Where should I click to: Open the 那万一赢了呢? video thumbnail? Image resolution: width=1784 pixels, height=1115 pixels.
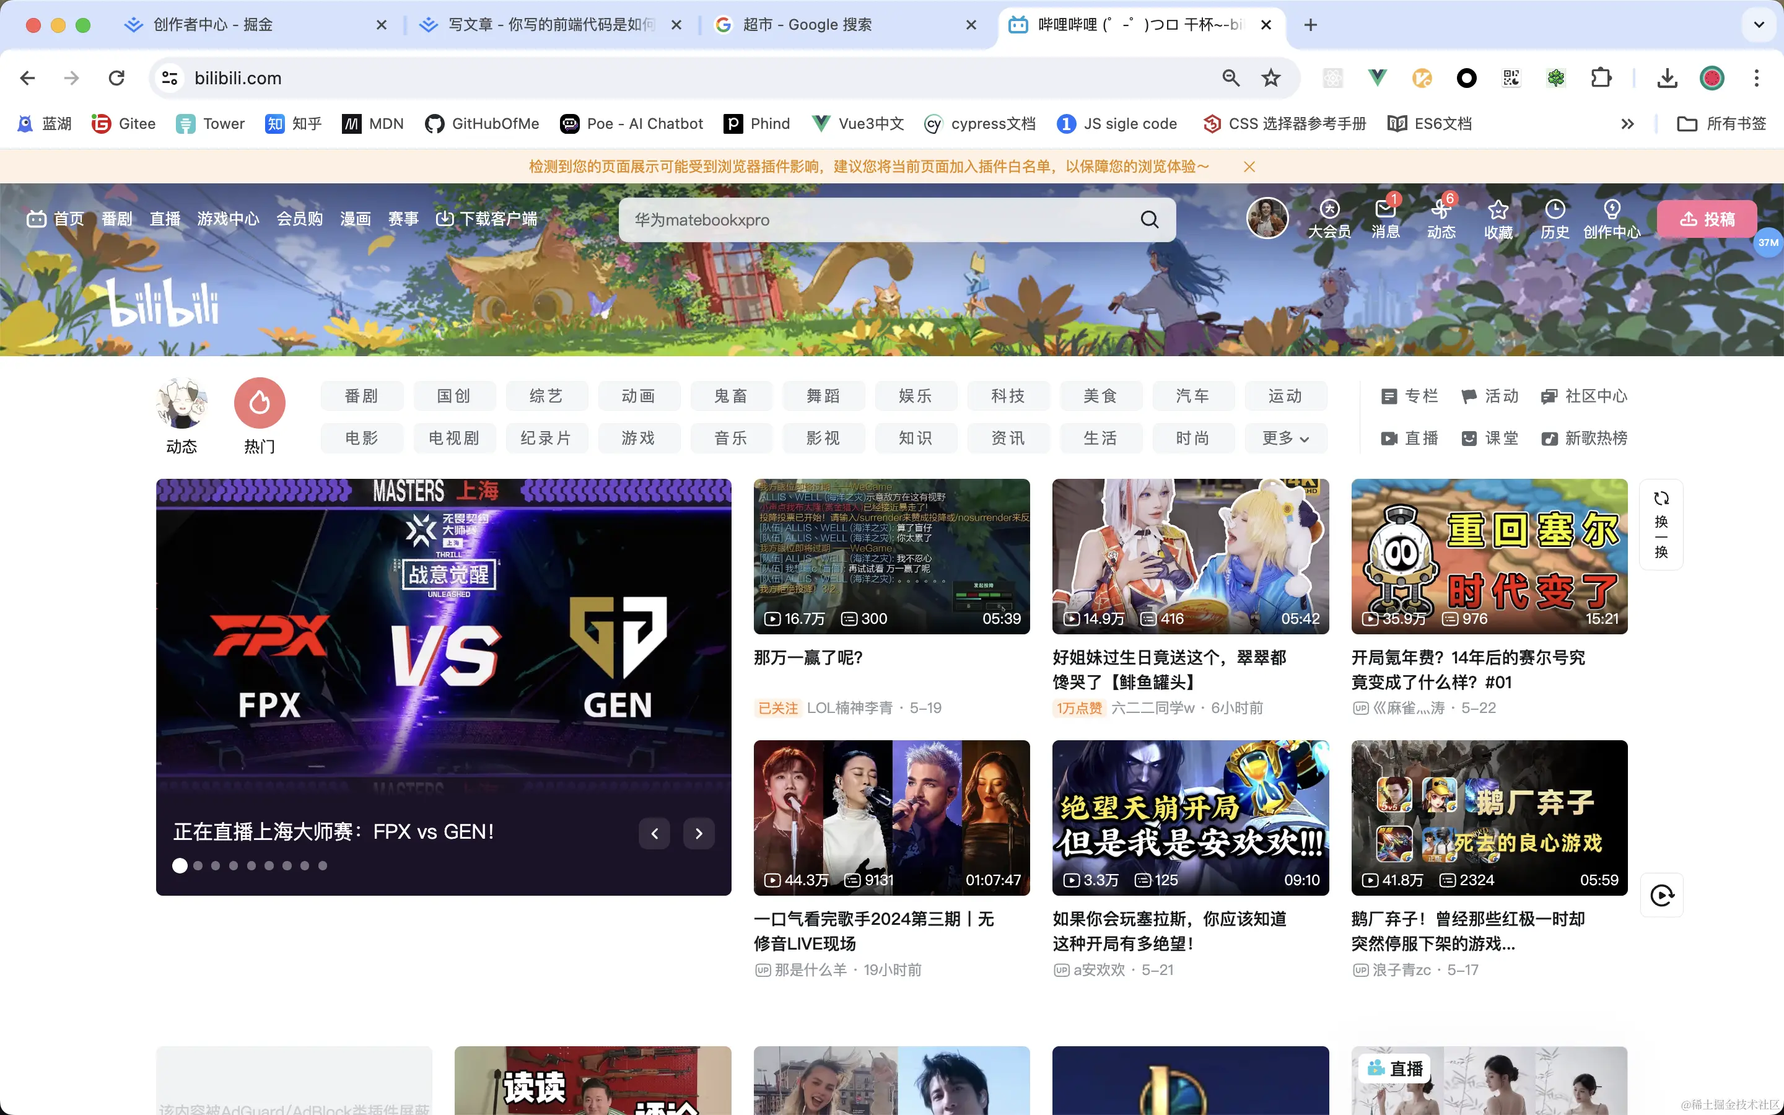[891, 557]
